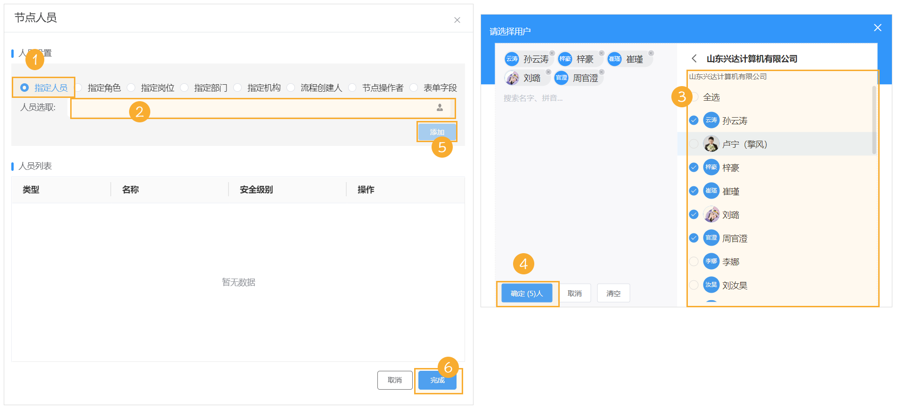Select the 指定部门 radio option
This screenshot has width=898, height=416.
(x=185, y=88)
